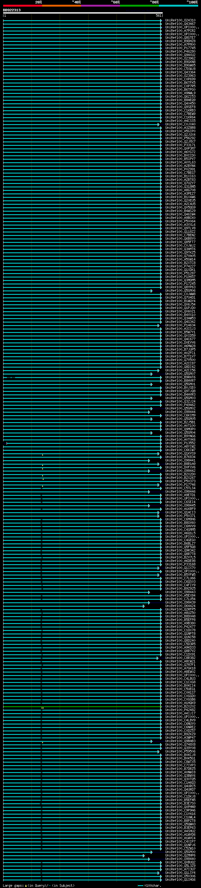Image resolution: width=201 pixels, height=888 pixels.
Task: Click hit label UniRef100_Q3BWY6
Action: pyautogui.click(x=180, y=776)
